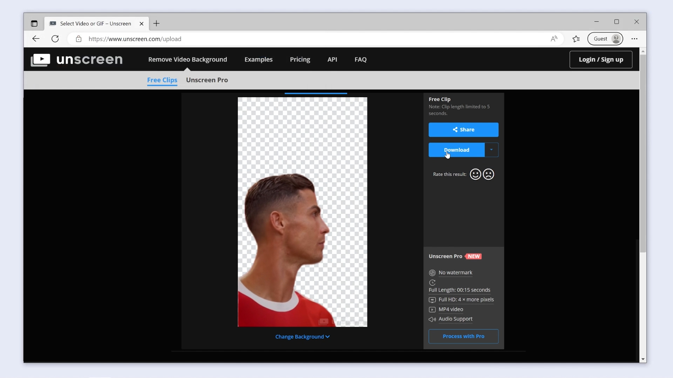
Task: Open a new browser tab
Action: tap(156, 23)
